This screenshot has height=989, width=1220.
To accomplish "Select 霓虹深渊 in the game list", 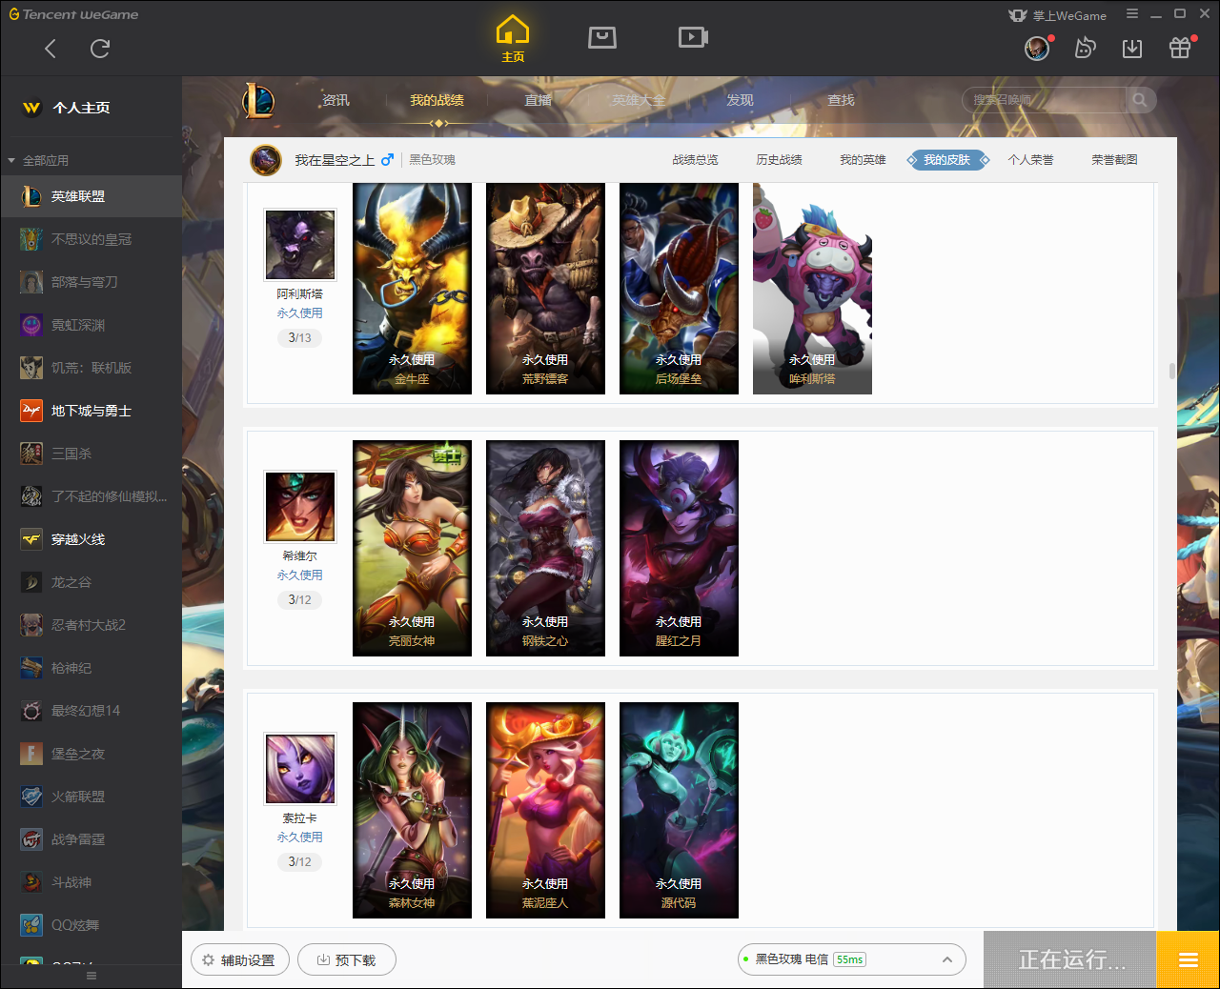I will [x=91, y=325].
